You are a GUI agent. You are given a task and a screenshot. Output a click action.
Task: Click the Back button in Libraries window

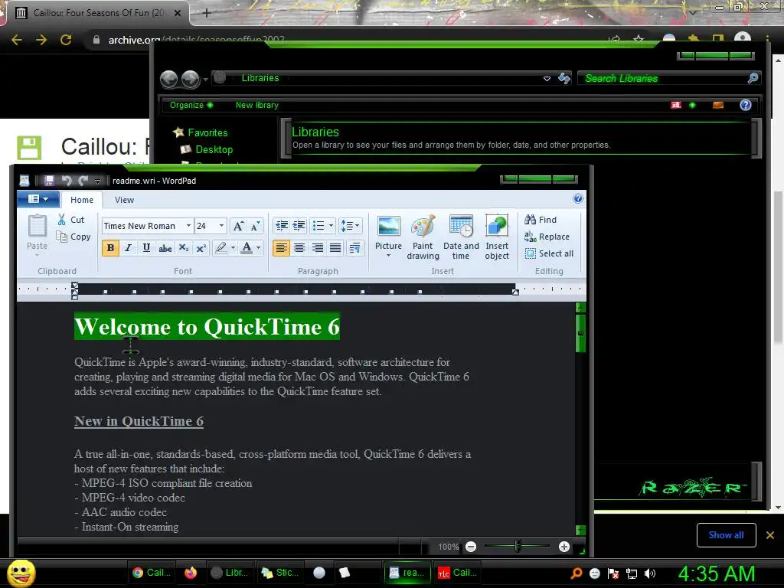pyautogui.click(x=169, y=79)
